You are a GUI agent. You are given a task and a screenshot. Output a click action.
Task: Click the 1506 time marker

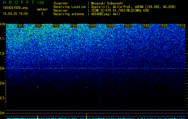pyautogui.click(x=110, y=26)
